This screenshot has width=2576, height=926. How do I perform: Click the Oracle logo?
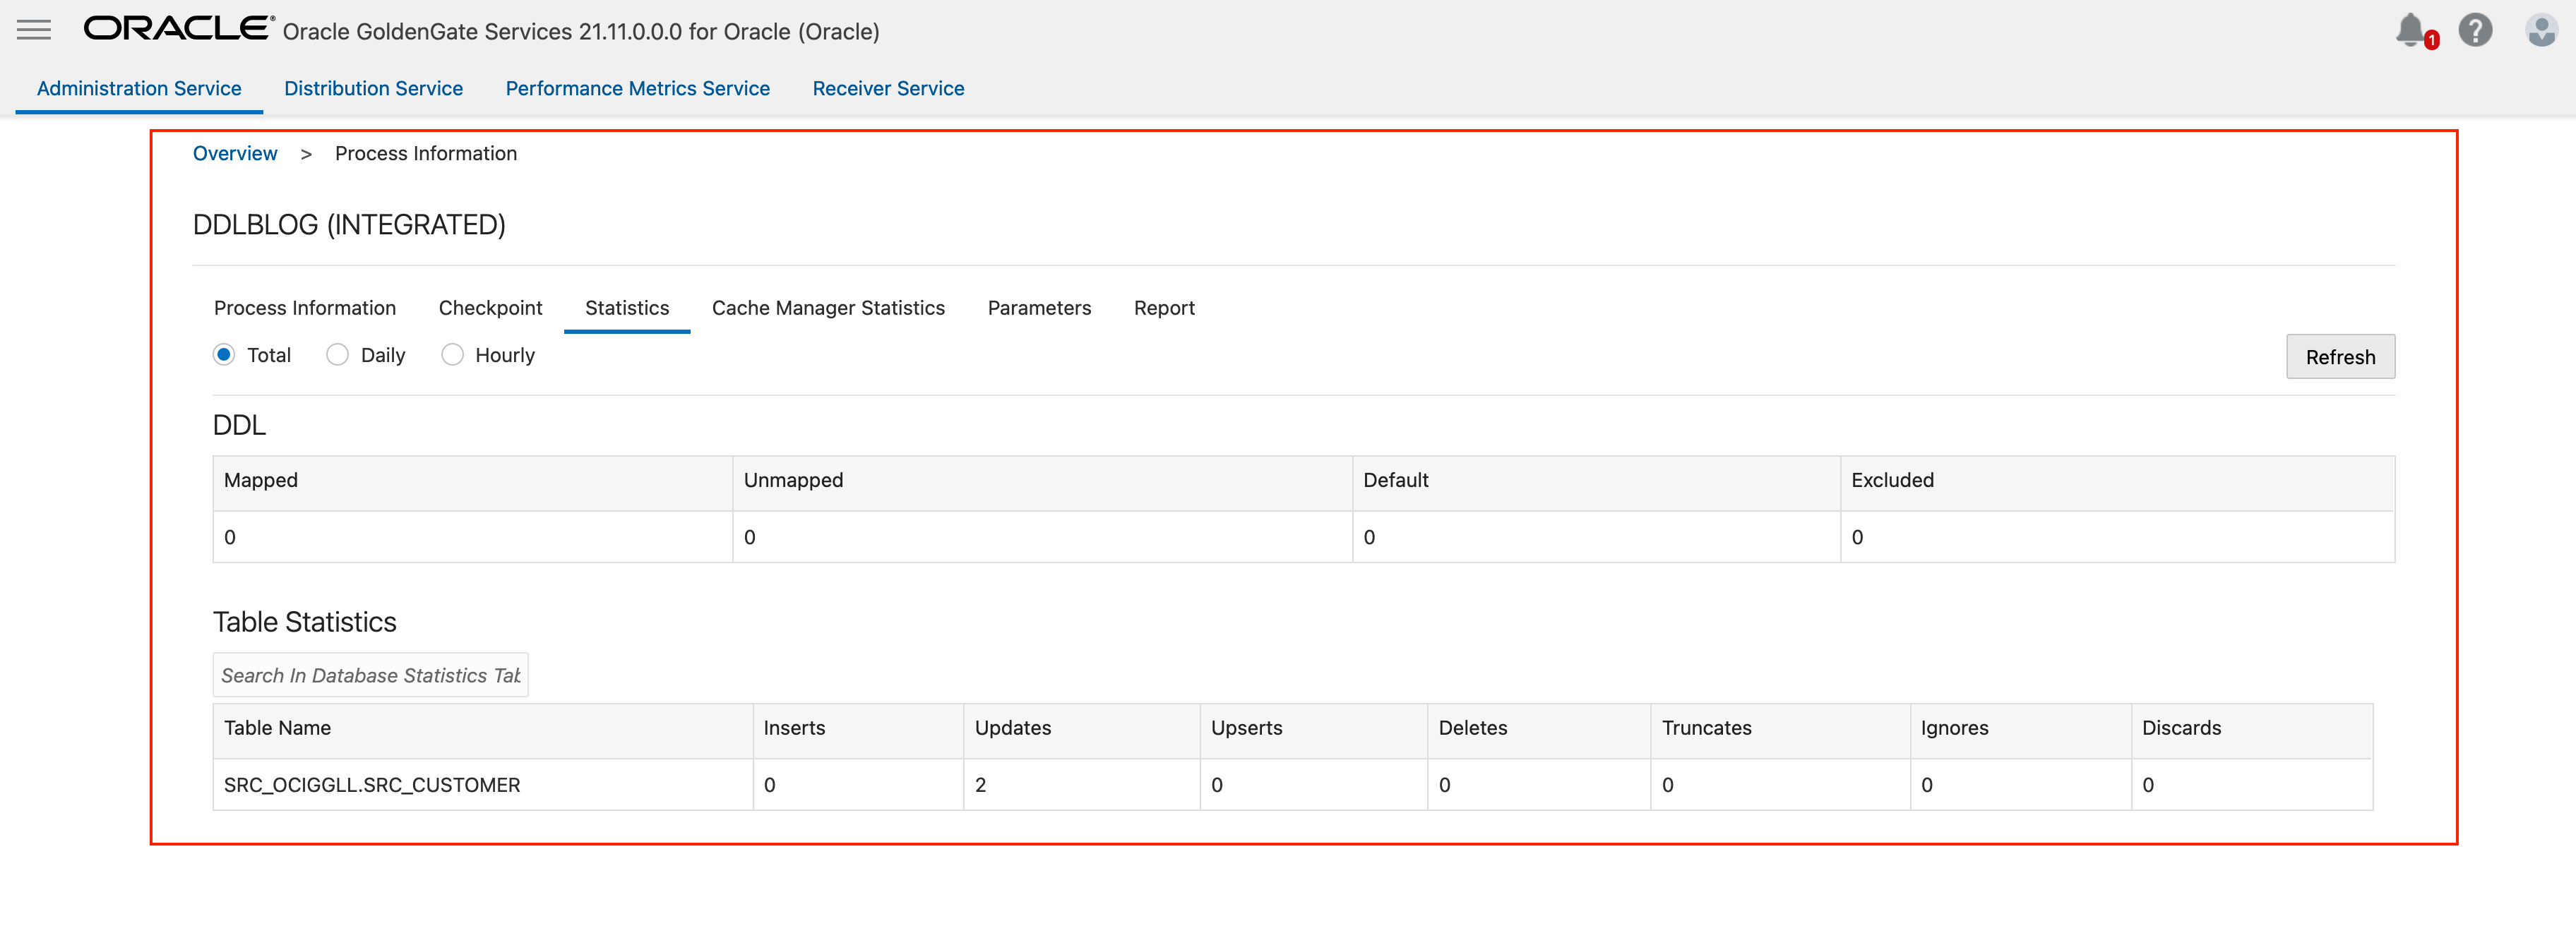tap(178, 29)
